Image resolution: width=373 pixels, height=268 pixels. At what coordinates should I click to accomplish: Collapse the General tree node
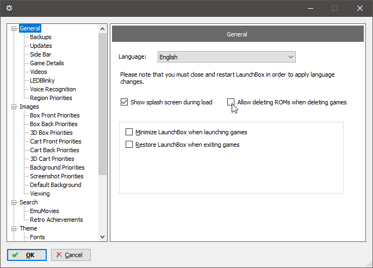click(14, 28)
